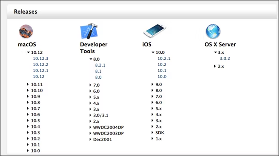The image size is (279, 156).
Task: Expand the macOS 10.2 group
Action: tap(28, 138)
